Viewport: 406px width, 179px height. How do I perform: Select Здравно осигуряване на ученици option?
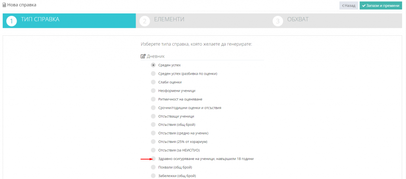(153, 159)
